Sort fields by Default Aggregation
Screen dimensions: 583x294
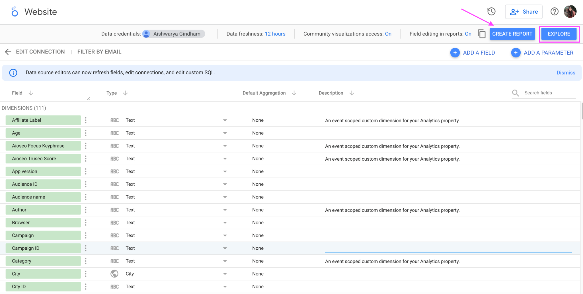(294, 93)
